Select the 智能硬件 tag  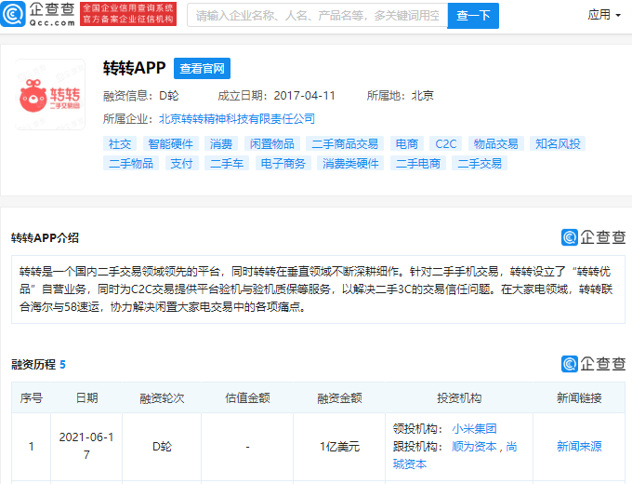(170, 143)
